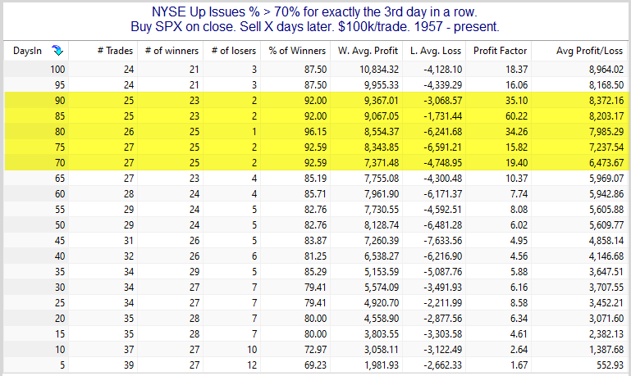This screenshot has height=376, width=631.
Task: Sort by the # Trades column header
Action: tap(103, 51)
